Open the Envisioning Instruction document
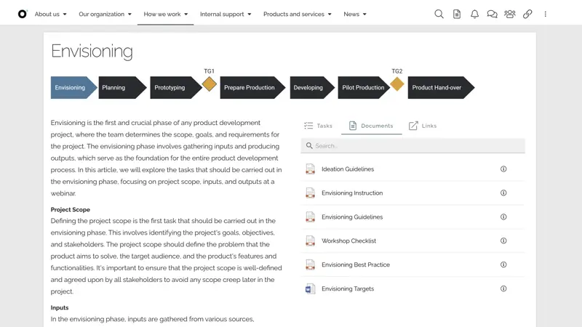The height and width of the screenshot is (327, 582). click(x=352, y=193)
